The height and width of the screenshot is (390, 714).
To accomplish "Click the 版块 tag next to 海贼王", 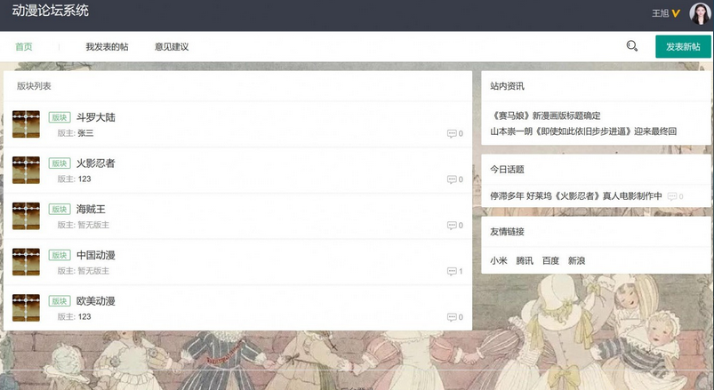I will [x=60, y=210].
